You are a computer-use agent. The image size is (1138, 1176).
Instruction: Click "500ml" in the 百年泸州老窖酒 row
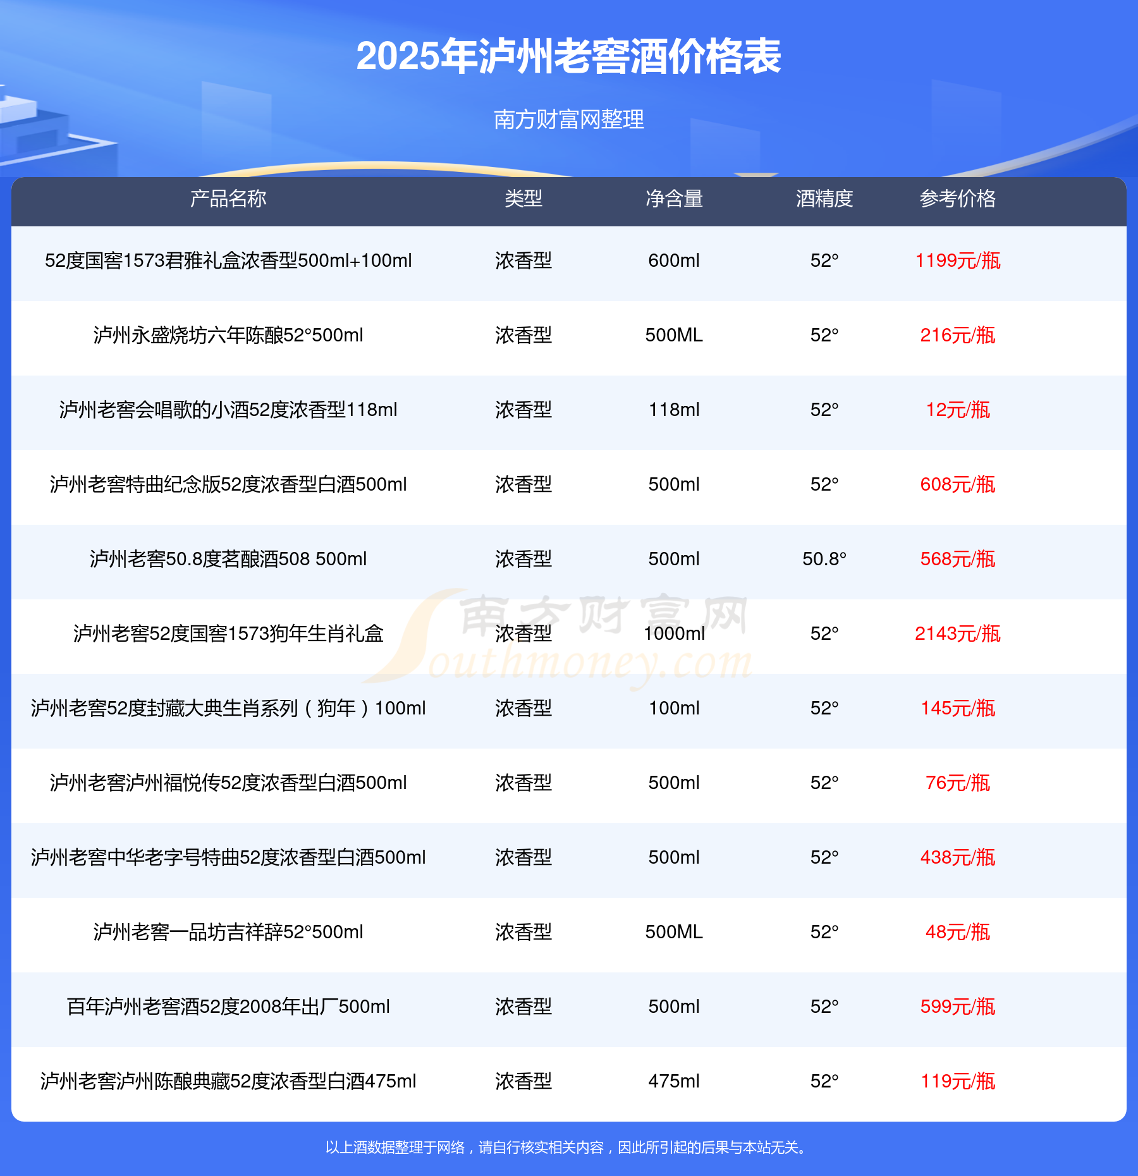674,1007
